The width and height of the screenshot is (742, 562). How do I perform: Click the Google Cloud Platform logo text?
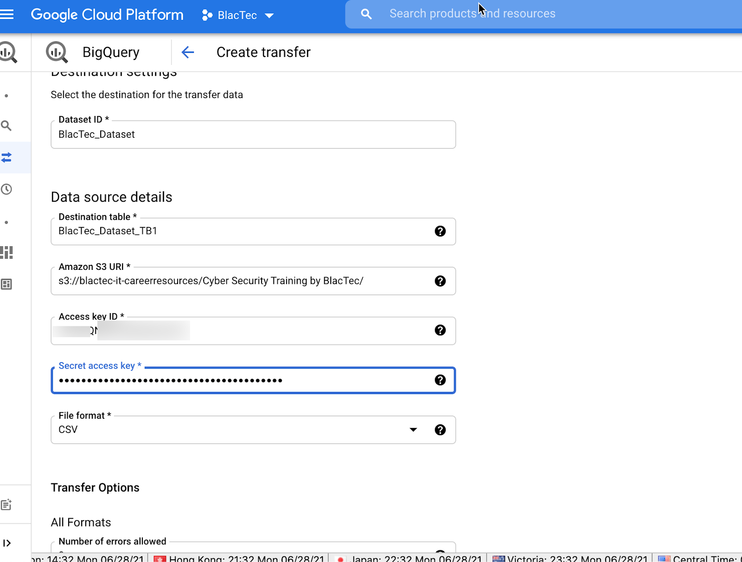107,15
